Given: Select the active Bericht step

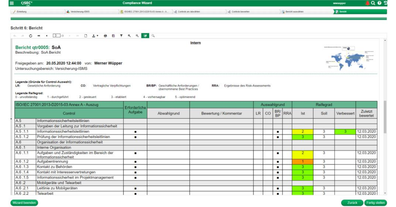Looking at the screenshot, I should pos(360,12).
